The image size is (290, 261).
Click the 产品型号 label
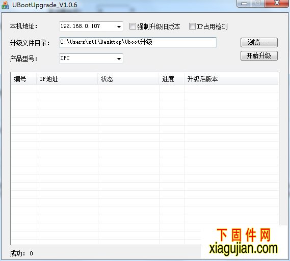23,59
